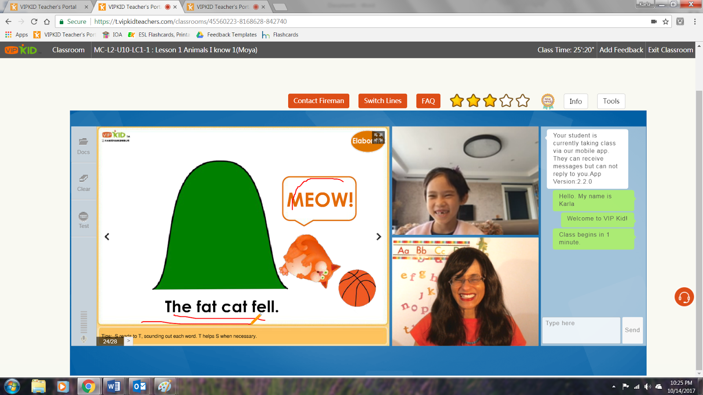This screenshot has width=703, height=395.
Task: Open Paint from the taskbar
Action: [165, 386]
